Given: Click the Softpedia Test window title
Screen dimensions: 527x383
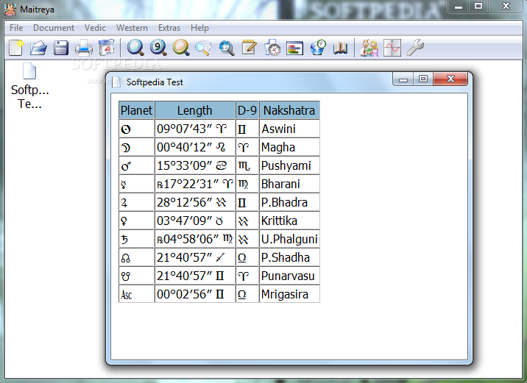Looking at the screenshot, I should pos(155,82).
